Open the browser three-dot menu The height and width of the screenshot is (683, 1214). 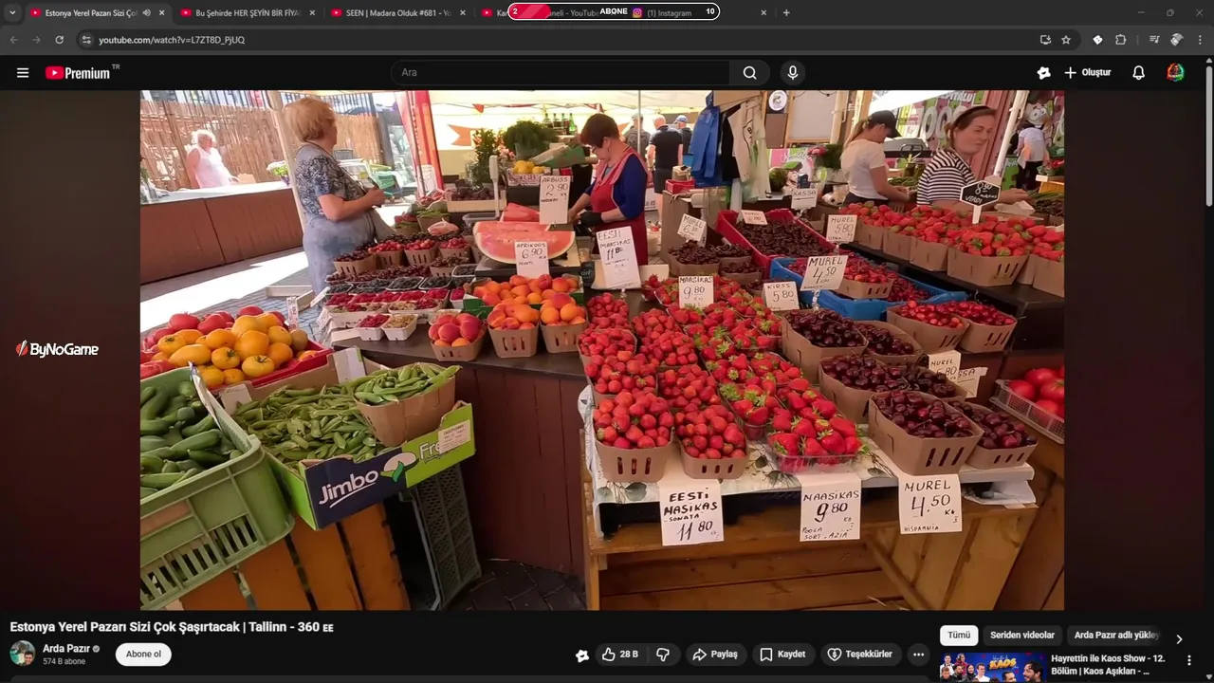pos(1200,40)
